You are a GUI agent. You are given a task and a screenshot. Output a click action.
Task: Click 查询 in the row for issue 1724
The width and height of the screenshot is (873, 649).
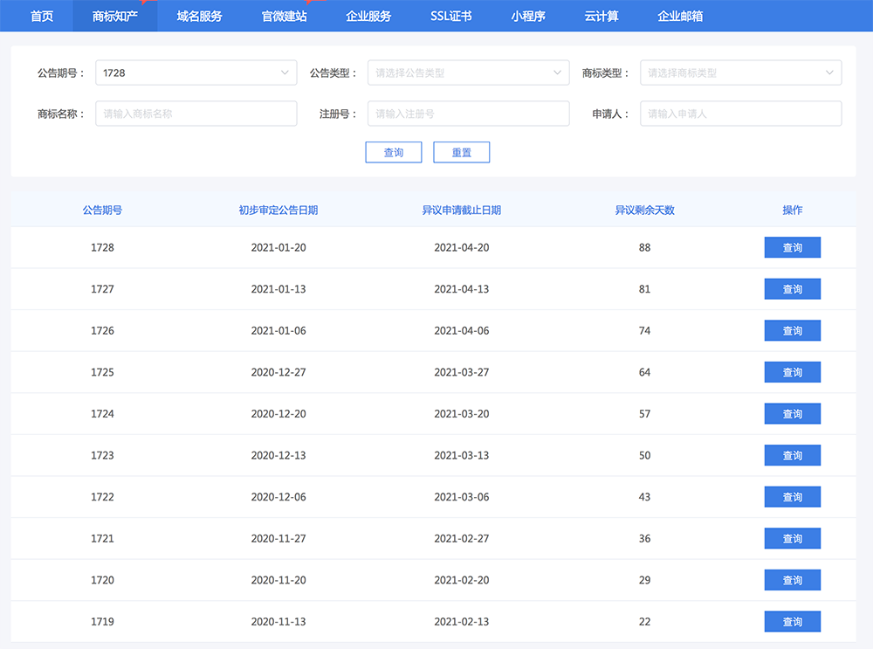792,414
